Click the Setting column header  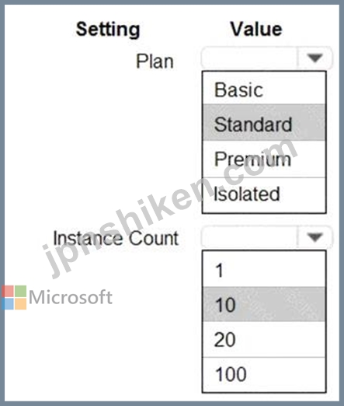pyautogui.click(x=108, y=30)
